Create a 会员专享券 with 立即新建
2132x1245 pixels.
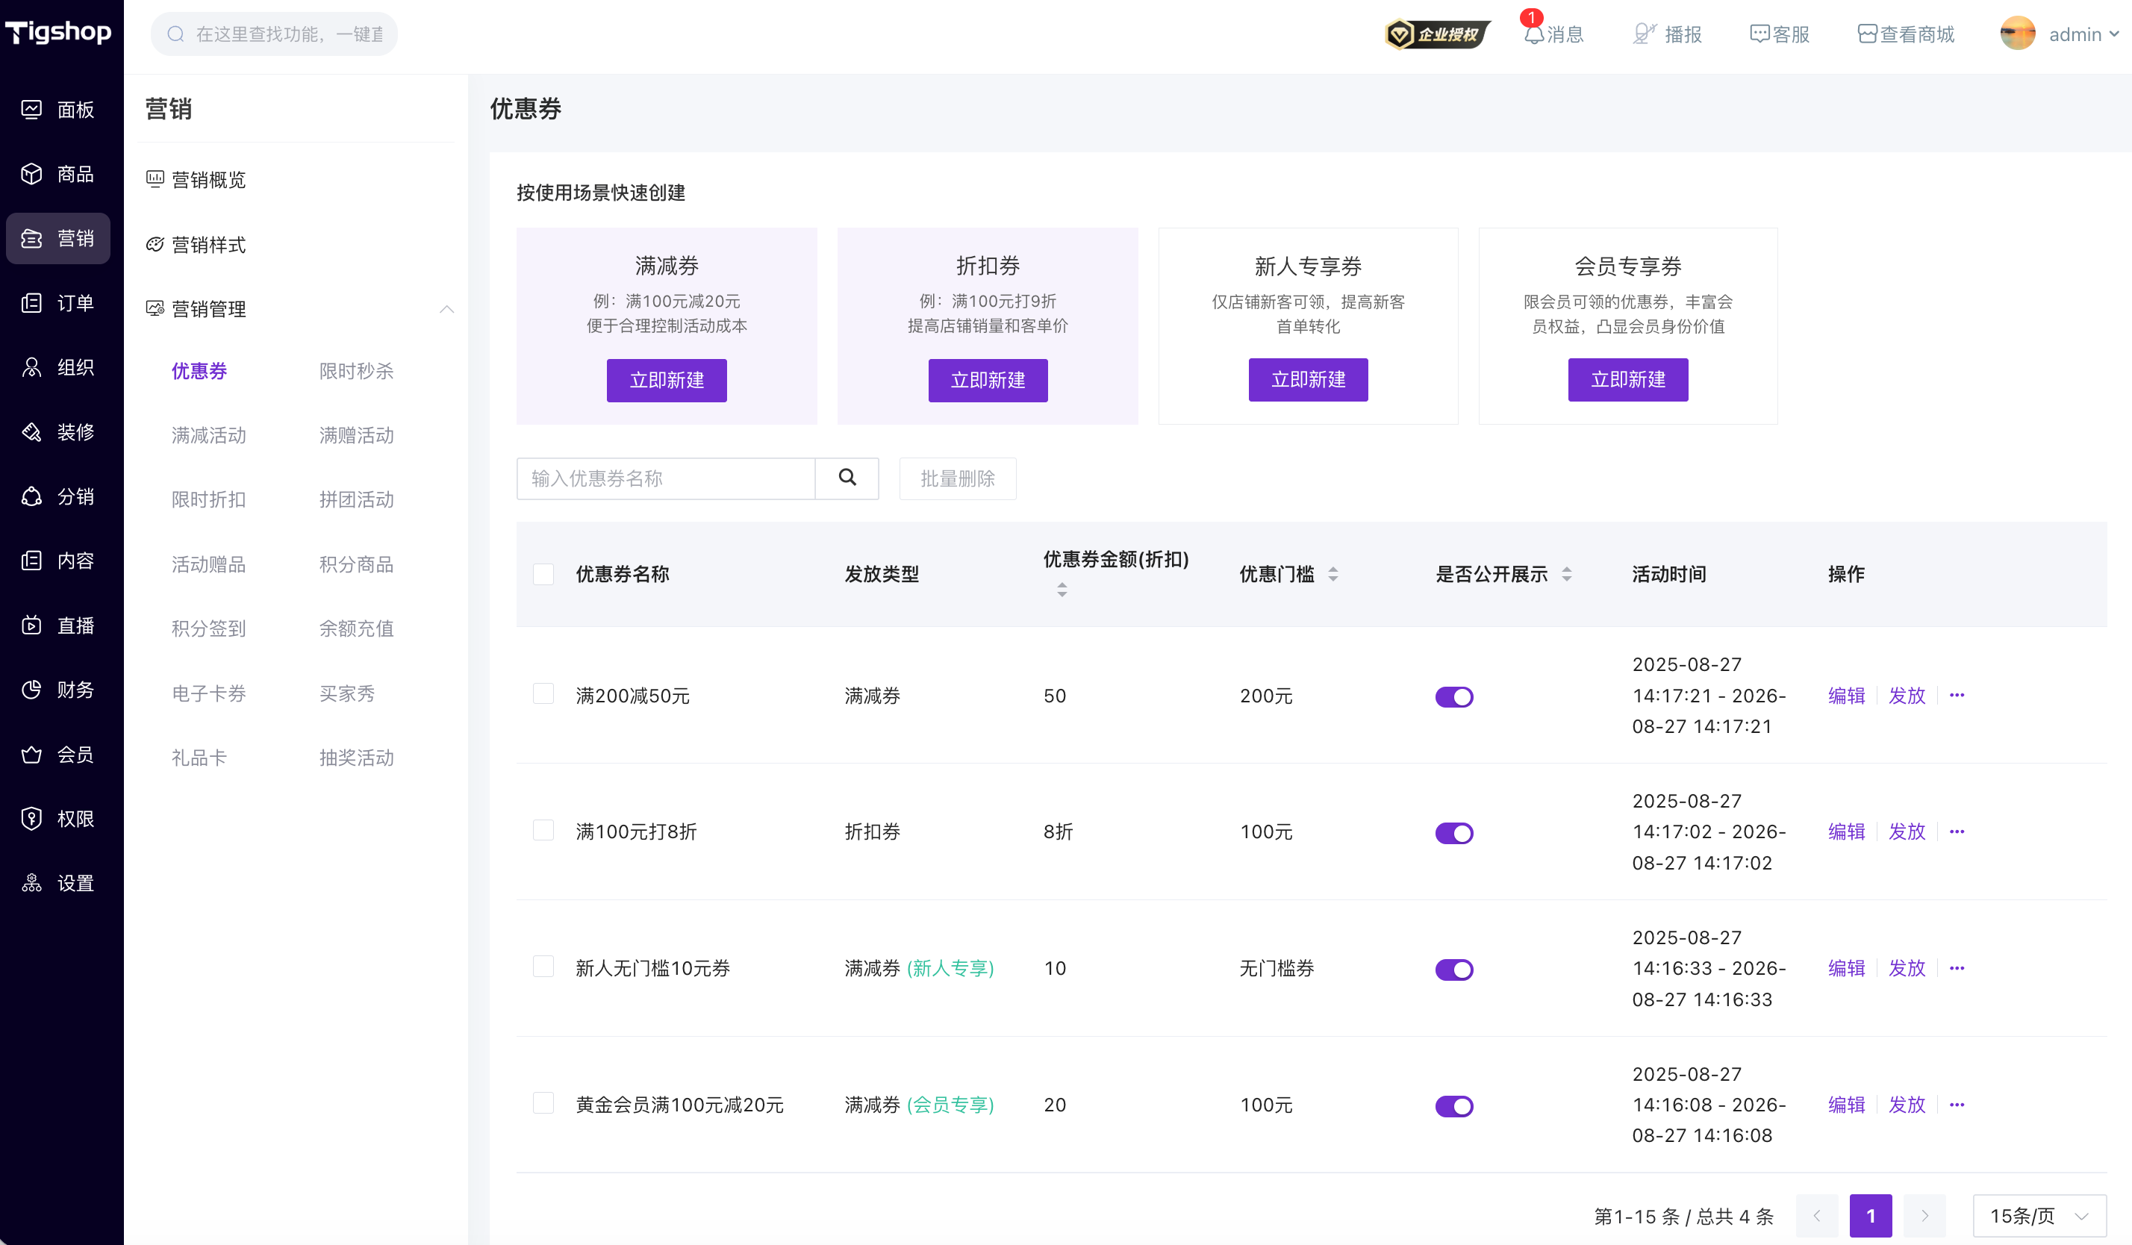1628,380
